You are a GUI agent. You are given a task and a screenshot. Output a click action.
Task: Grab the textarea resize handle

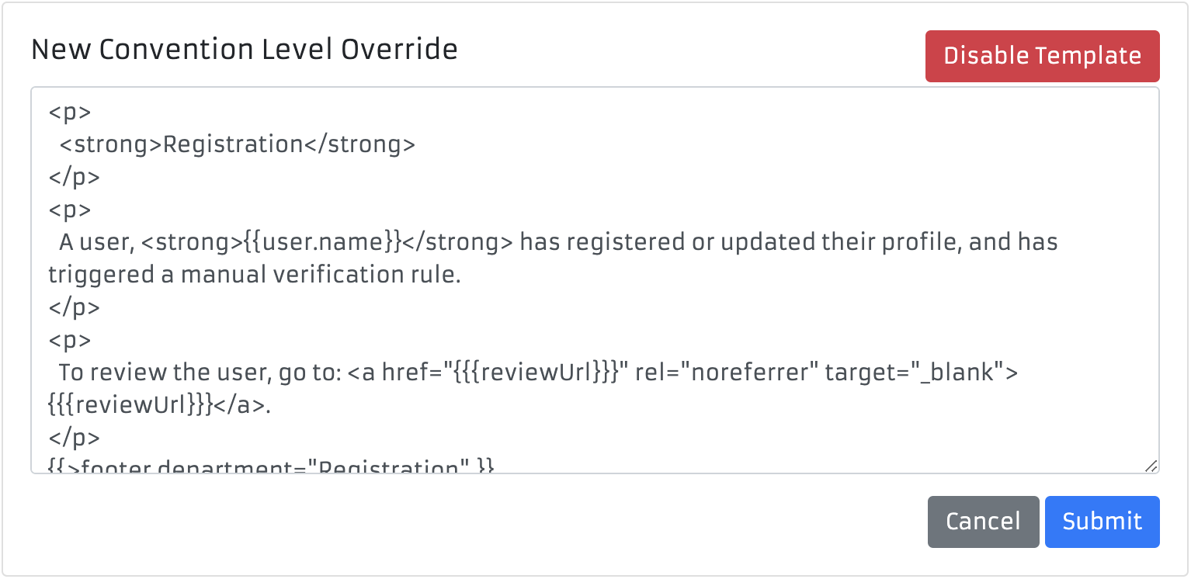click(1151, 466)
